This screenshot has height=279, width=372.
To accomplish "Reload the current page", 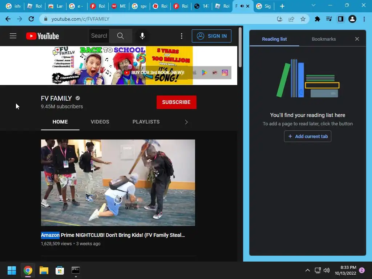I will point(31,19).
